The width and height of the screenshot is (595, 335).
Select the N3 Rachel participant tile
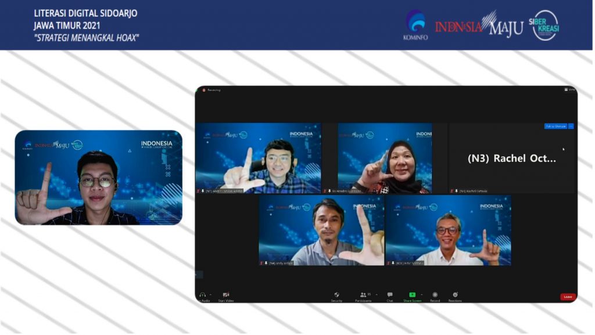tap(511, 158)
